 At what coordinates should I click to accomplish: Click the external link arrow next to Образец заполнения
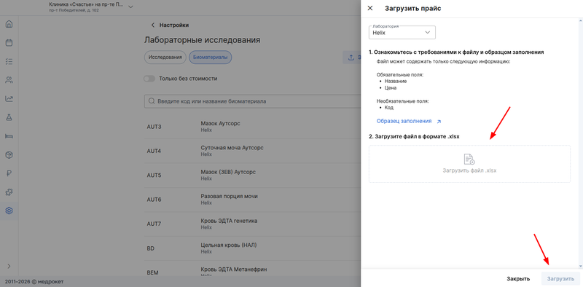coord(439,122)
